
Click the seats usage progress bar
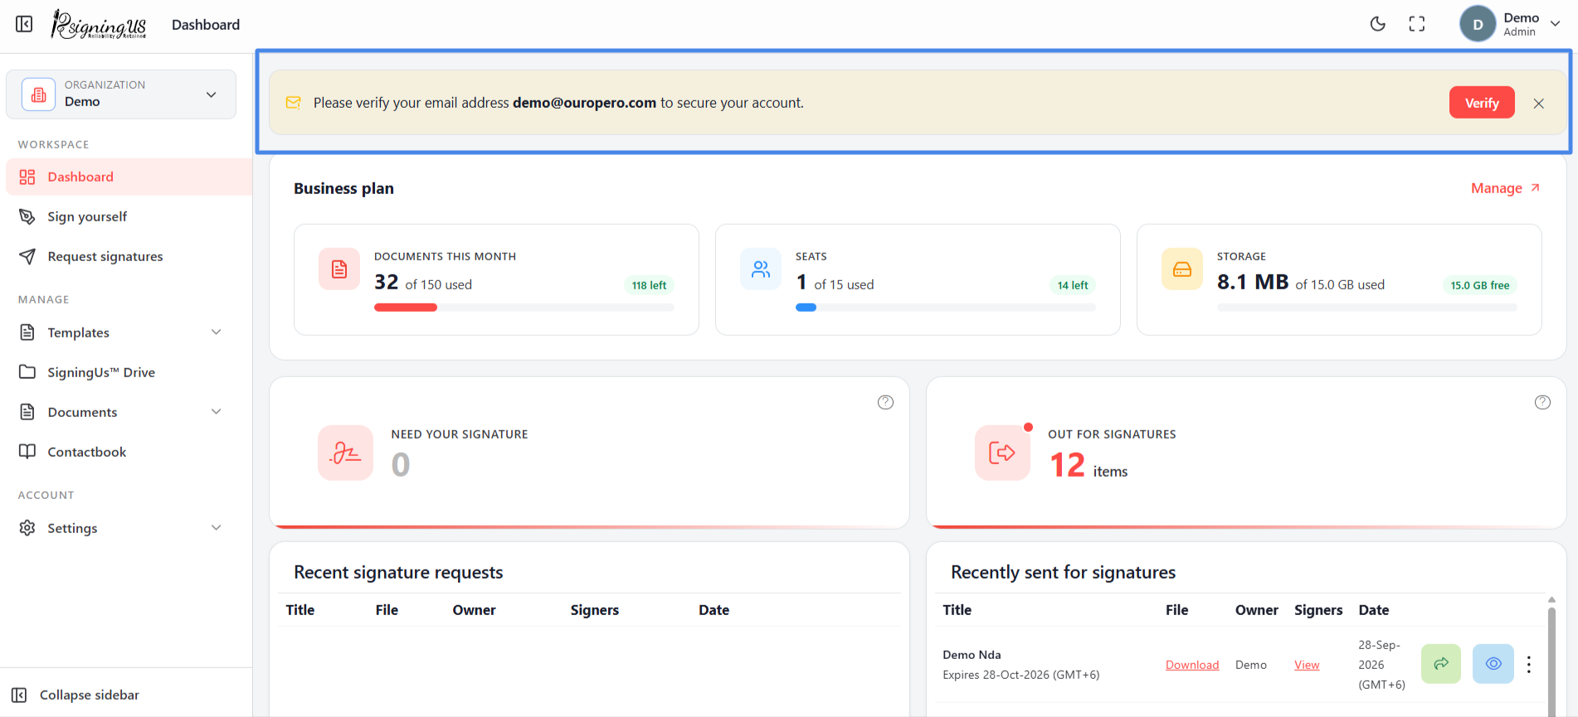[946, 308]
